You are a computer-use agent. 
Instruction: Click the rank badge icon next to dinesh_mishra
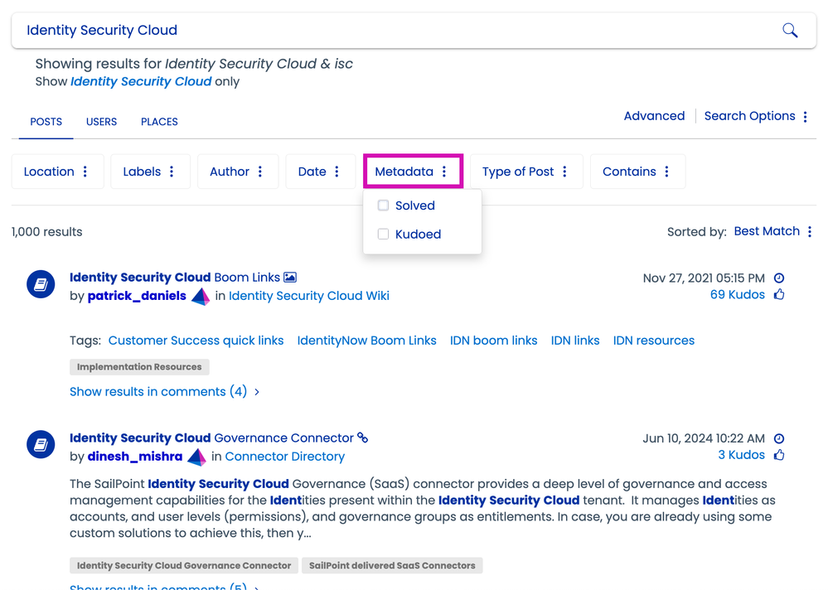[x=196, y=457]
